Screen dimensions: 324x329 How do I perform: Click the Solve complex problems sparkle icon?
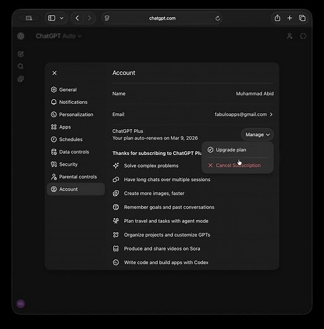[116, 166]
